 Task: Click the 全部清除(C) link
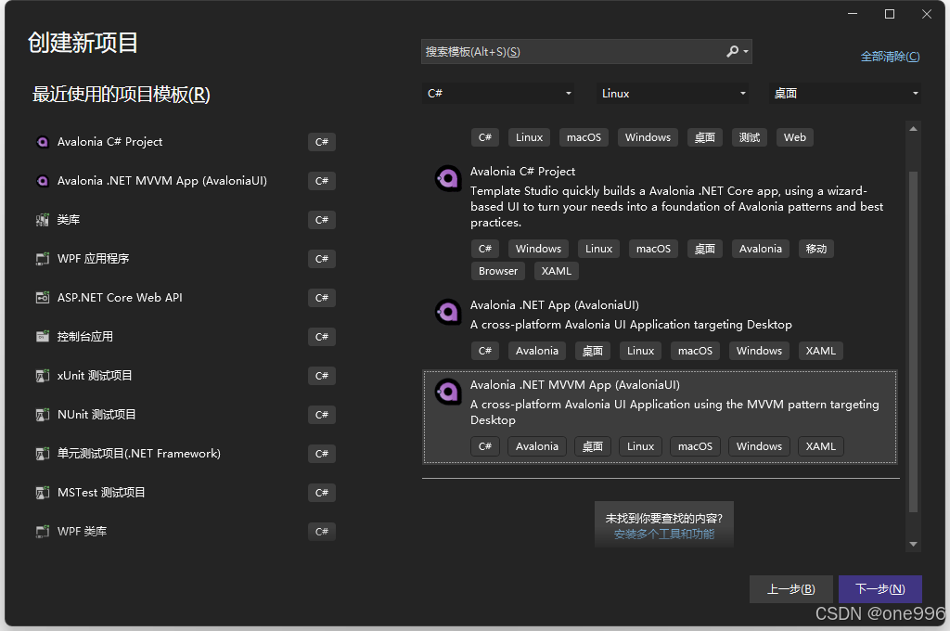coord(890,57)
